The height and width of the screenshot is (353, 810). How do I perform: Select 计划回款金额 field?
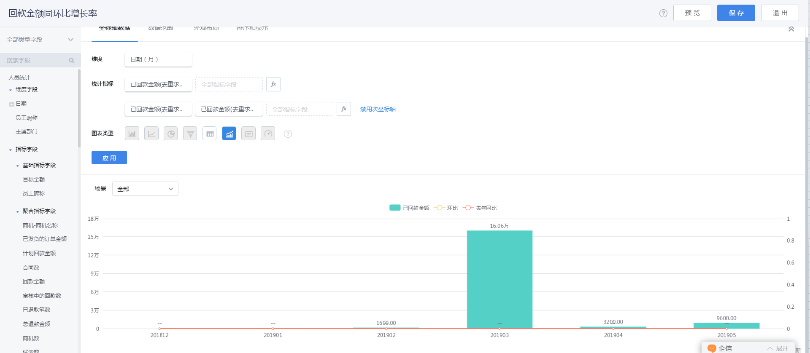pyautogui.click(x=39, y=253)
